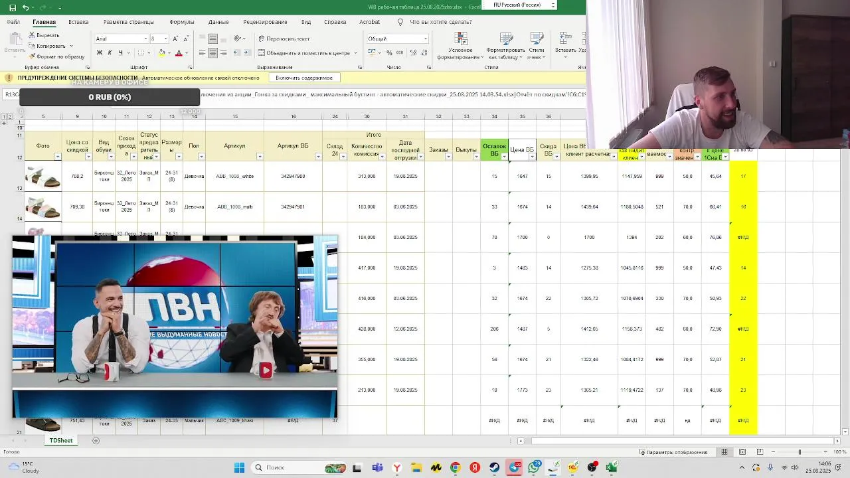This screenshot has width=850, height=478.
Task: Increase font size with the larger A
Action: tap(175, 39)
